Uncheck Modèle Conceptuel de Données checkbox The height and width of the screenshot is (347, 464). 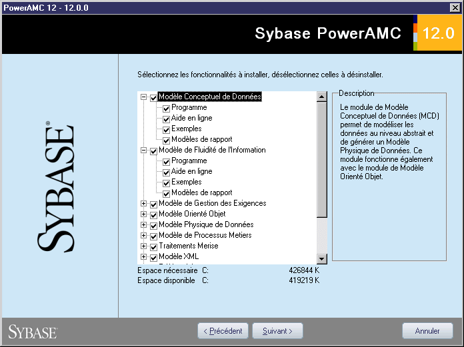tap(153, 98)
